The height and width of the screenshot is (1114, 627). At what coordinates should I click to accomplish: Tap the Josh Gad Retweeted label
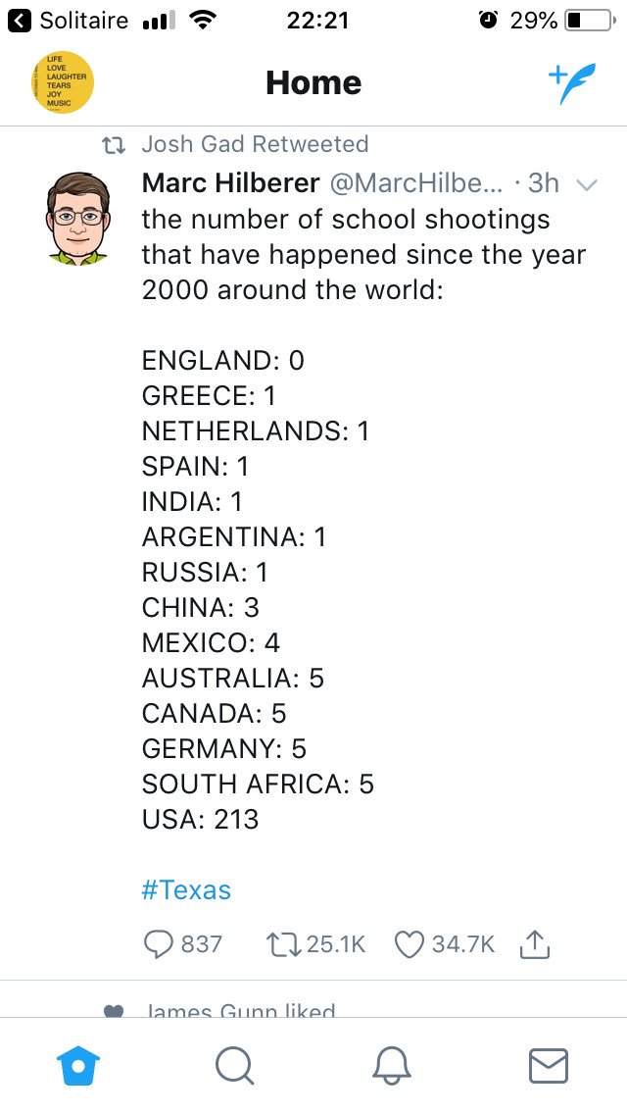[255, 144]
